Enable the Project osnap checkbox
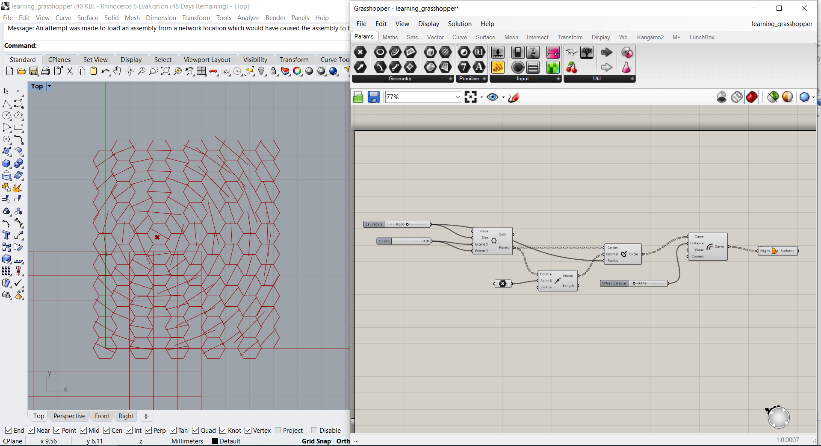Image resolution: width=821 pixels, height=446 pixels. click(278, 430)
